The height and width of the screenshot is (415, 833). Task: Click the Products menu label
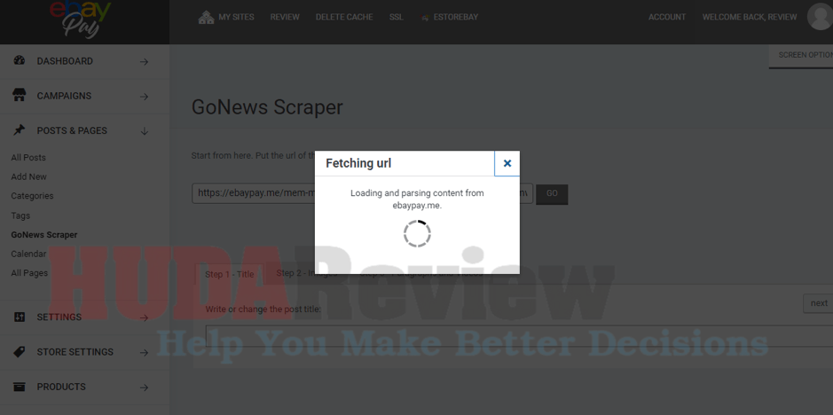pyautogui.click(x=61, y=387)
